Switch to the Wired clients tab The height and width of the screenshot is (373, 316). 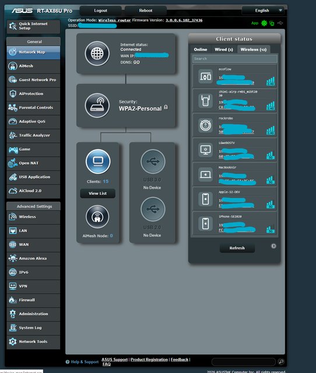point(224,50)
